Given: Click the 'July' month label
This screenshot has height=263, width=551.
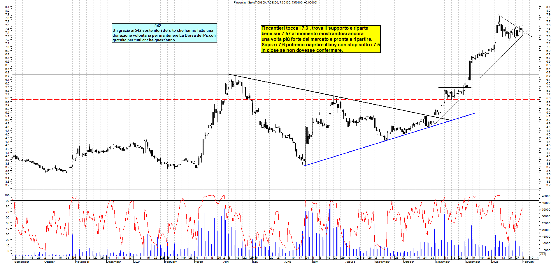Looking at the screenshot, I should point(315,262).
